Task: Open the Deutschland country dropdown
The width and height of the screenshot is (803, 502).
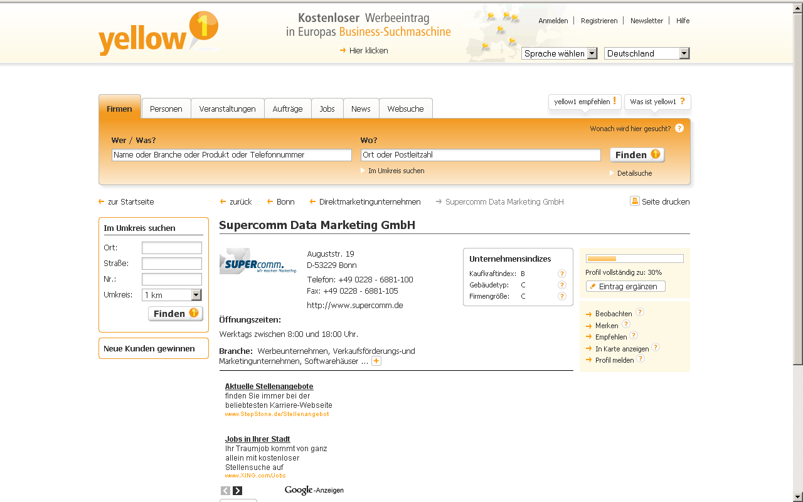Action: tap(647, 53)
